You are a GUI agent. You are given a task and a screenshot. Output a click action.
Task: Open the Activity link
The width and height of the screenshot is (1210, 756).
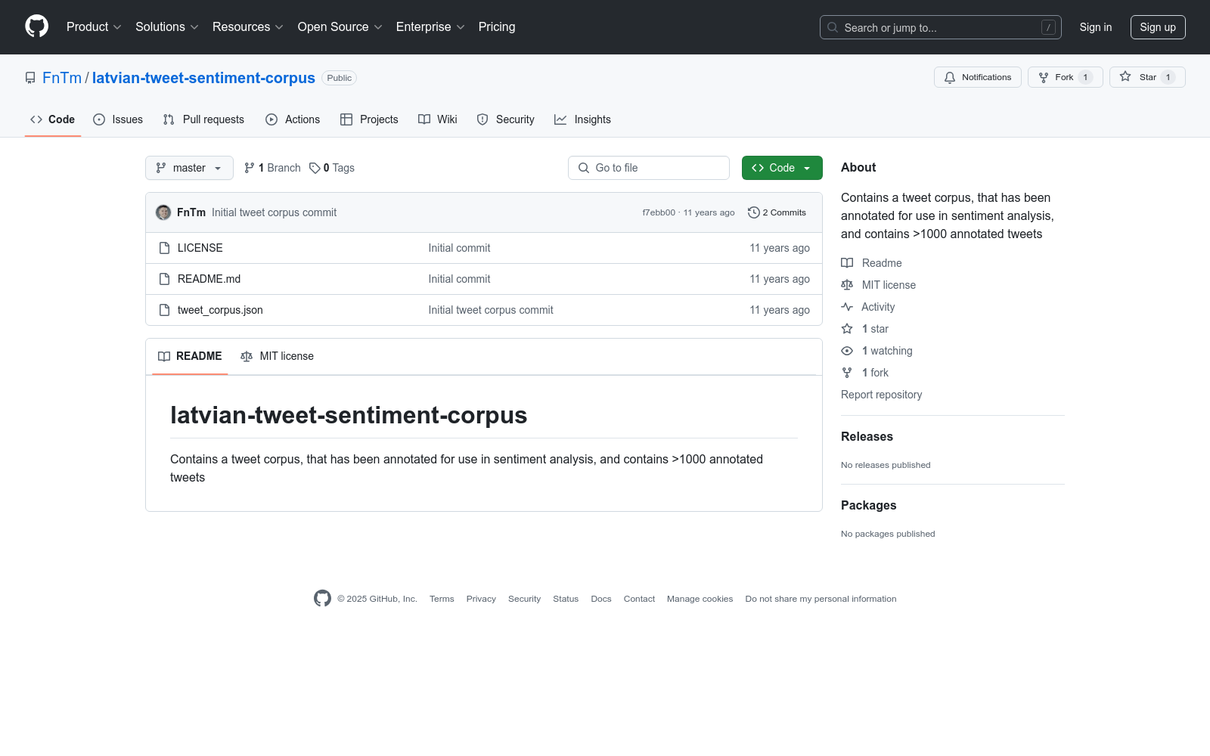[x=868, y=307]
